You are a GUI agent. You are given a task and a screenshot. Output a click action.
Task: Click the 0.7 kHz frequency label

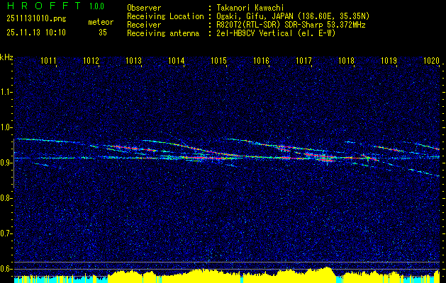(x=6, y=233)
